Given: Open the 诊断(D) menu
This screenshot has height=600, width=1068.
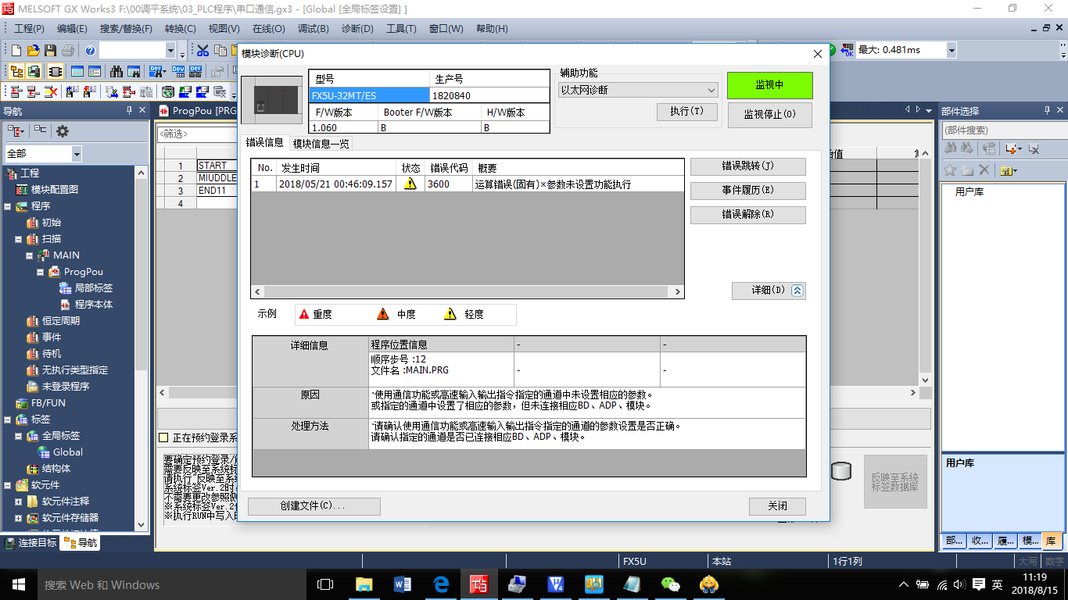Looking at the screenshot, I should tap(357, 29).
